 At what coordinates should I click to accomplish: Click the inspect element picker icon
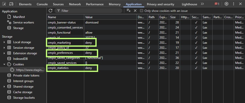pyautogui.click(x=4, y=4)
